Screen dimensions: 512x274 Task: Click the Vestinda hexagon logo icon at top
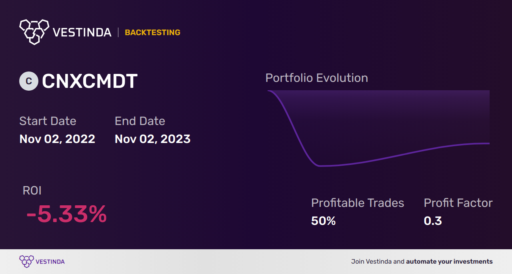click(34, 32)
